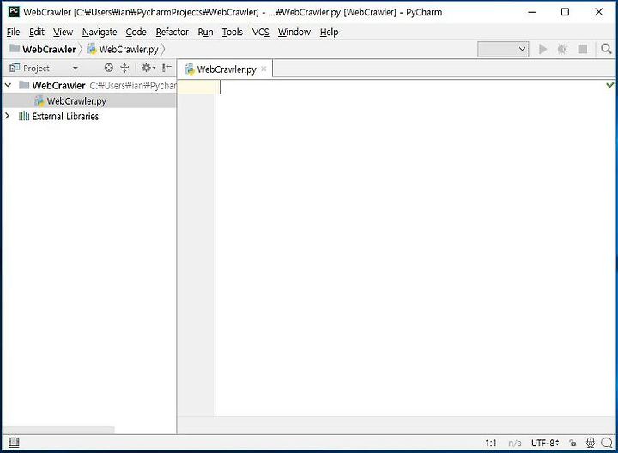Click Collapse All icon in Project panel
Screen dimensions: 618x453
(x=124, y=68)
